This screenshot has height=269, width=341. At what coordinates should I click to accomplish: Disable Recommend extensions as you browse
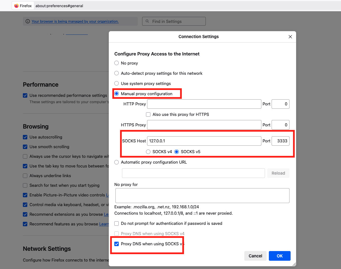[25, 214]
